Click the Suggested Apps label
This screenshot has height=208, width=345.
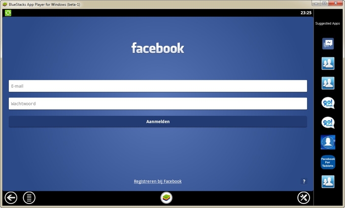tap(327, 23)
